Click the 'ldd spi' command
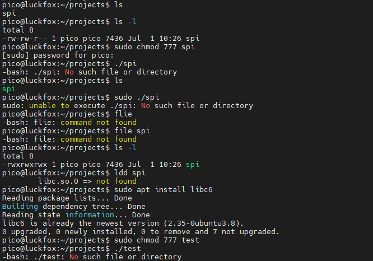Image resolution: width=373 pixels, height=261 pixels. (x=130, y=173)
